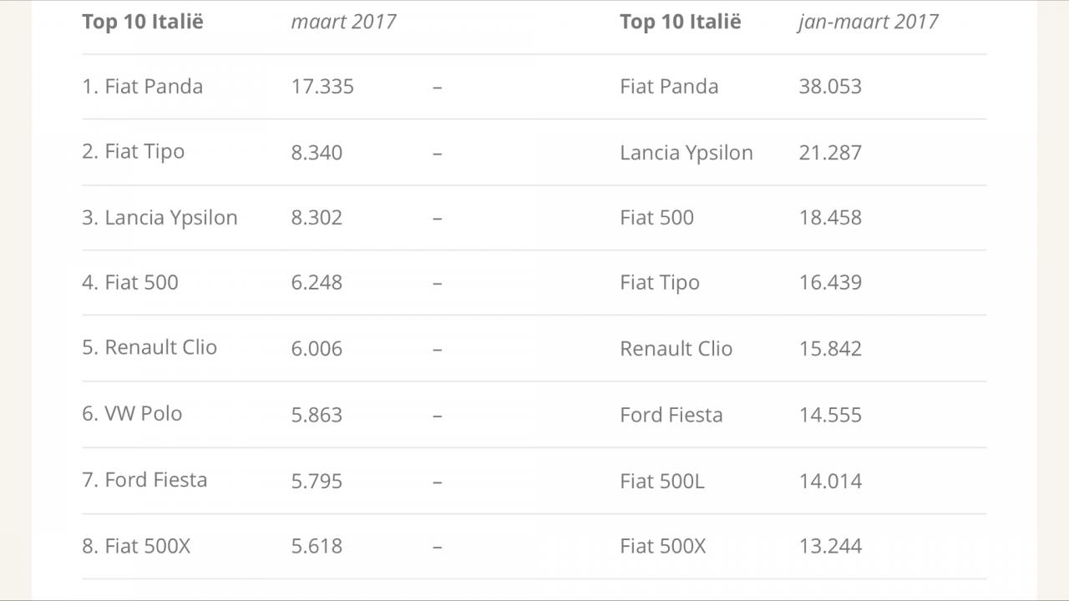The image size is (1069, 601).
Task: Click the 16.439 Fiat Tipo figure
Action: click(x=830, y=282)
